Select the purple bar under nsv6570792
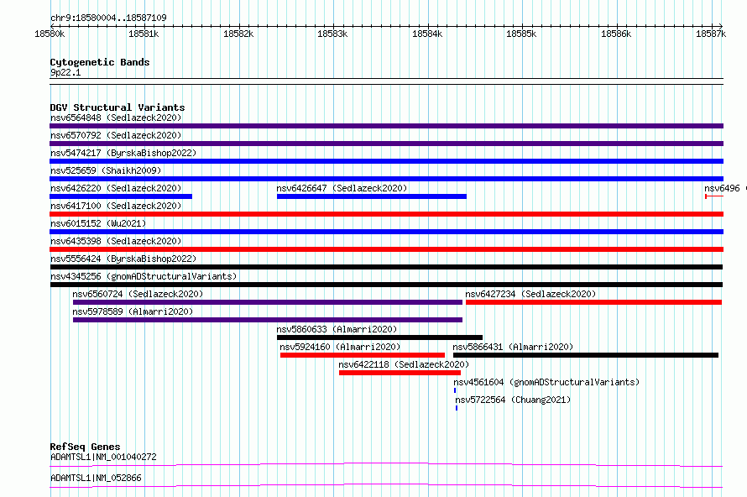747x497 pixels. (386, 144)
